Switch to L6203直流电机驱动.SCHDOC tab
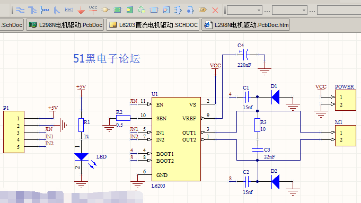Screen dimensions: 361x203 [153, 25]
